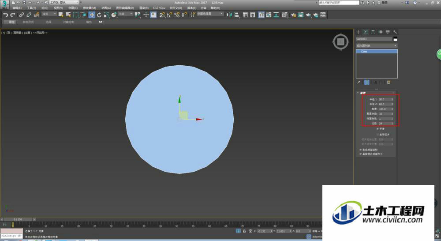Click the Mirror tool icon

coord(229,15)
